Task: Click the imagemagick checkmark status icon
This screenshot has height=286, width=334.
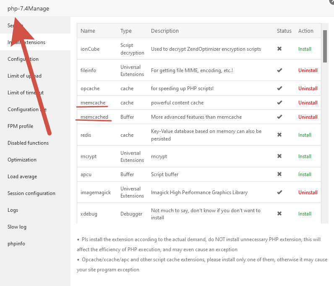Action: click(279, 192)
